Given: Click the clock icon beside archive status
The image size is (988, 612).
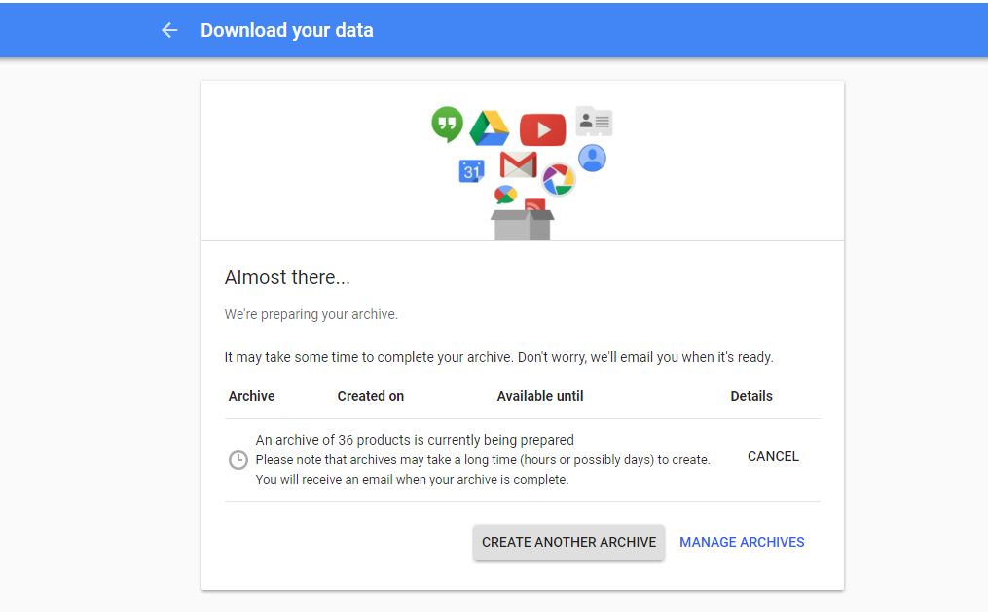Looking at the screenshot, I should (238, 459).
